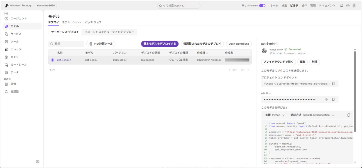
Task: Open the PTU 計算ツール
Action: coord(101,44)
